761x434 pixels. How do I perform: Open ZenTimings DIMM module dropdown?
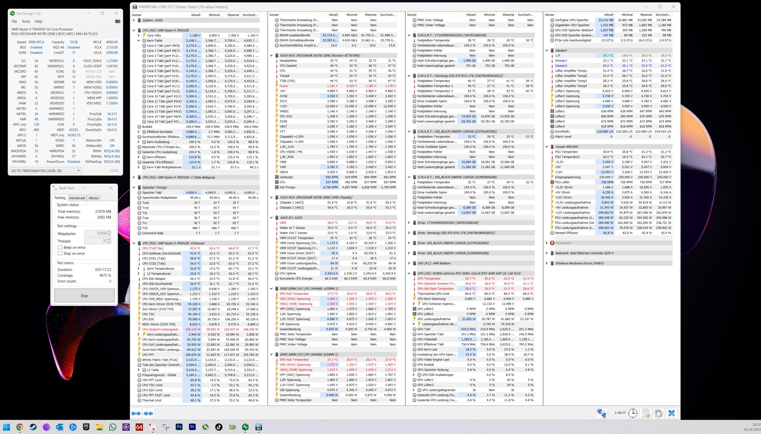click(45, 170)
